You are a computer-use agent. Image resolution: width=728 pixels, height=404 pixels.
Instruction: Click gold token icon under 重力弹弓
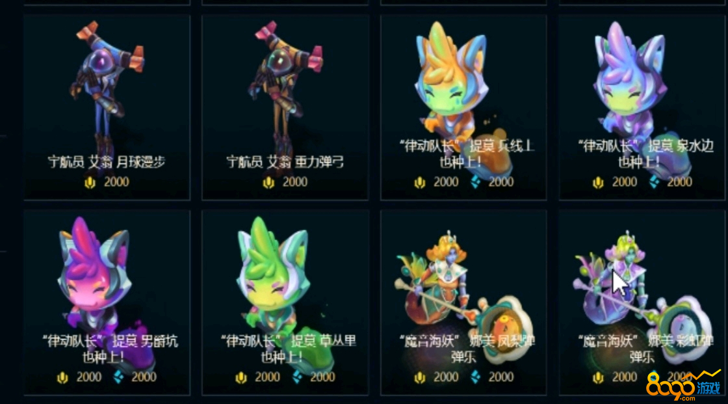coord(268,182)
